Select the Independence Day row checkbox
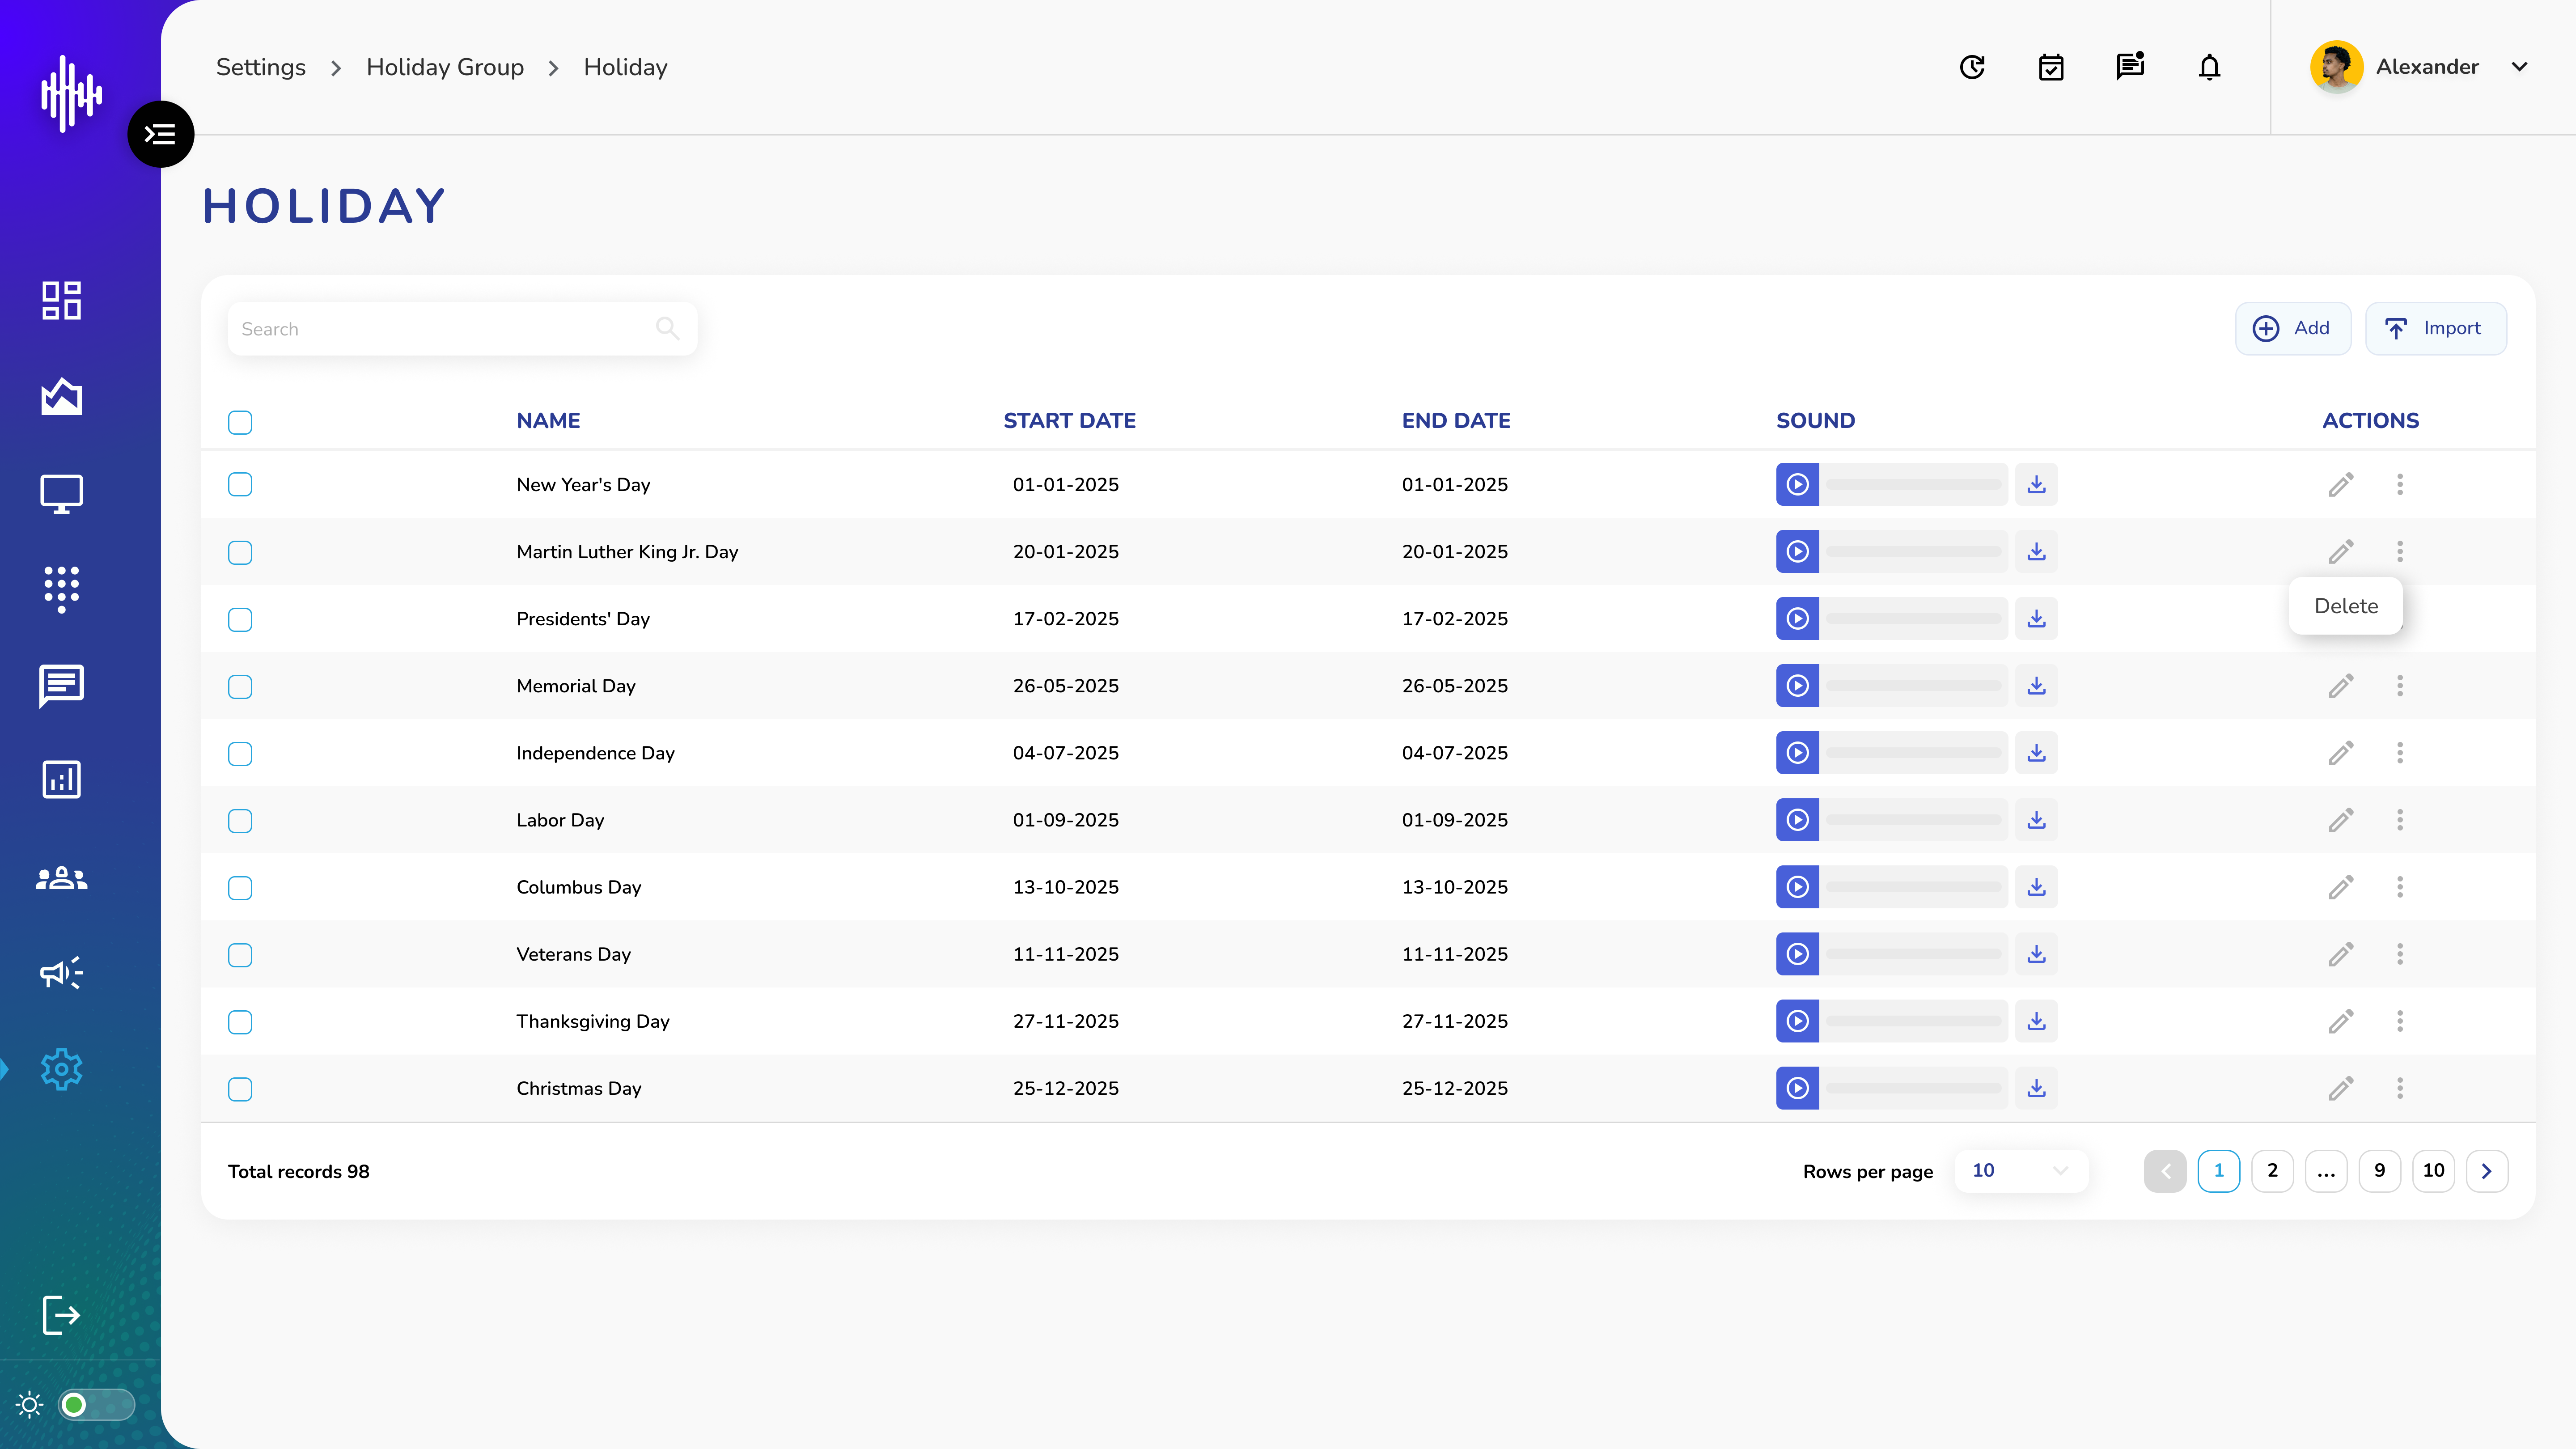Image resolution: width=2576 pixels, height=1449 pixels. click(x=240, y=753)
